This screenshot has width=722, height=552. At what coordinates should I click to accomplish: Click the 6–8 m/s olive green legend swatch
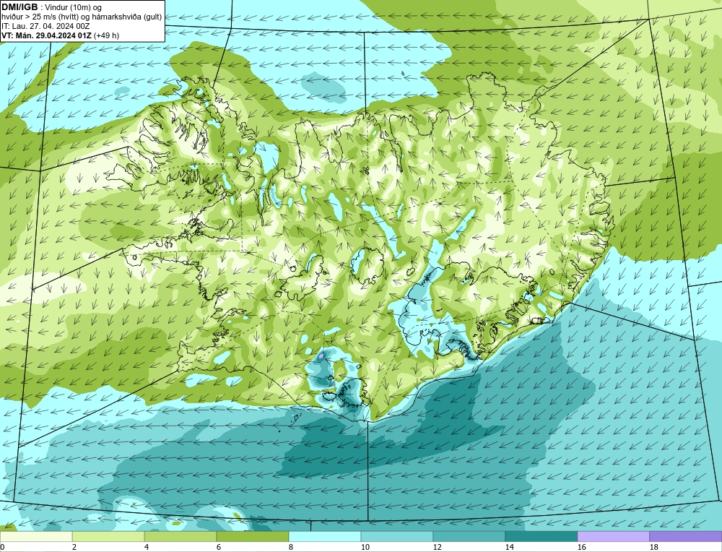point(252,537)
